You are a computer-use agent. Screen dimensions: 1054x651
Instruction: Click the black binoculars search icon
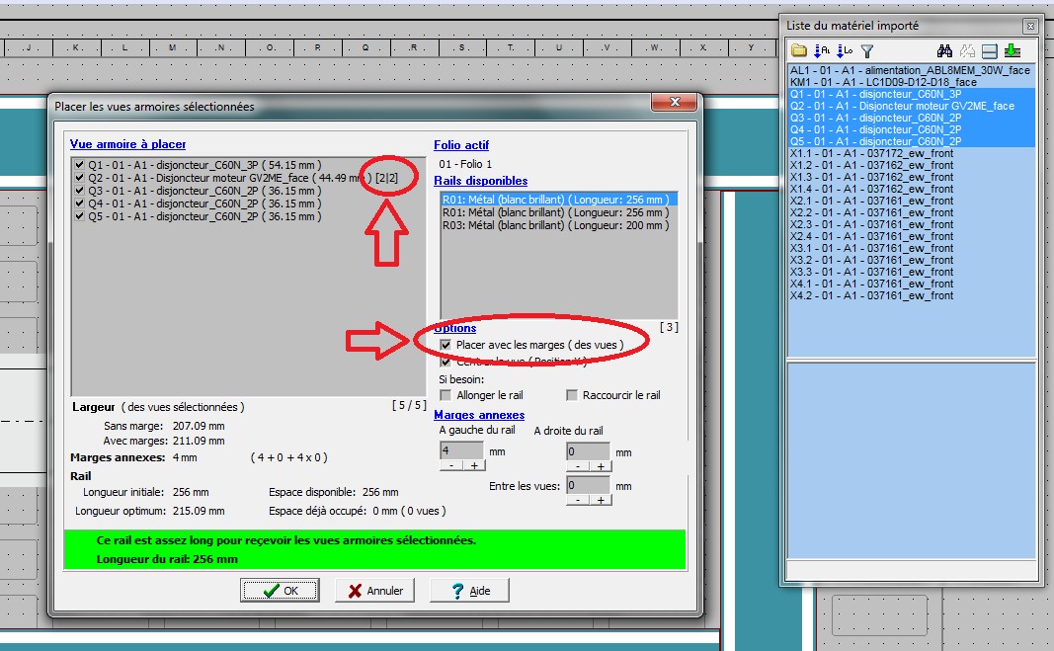944,51
